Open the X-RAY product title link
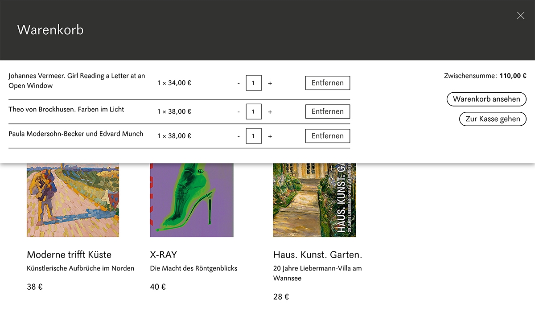The image size is (535, 312). 164,255
